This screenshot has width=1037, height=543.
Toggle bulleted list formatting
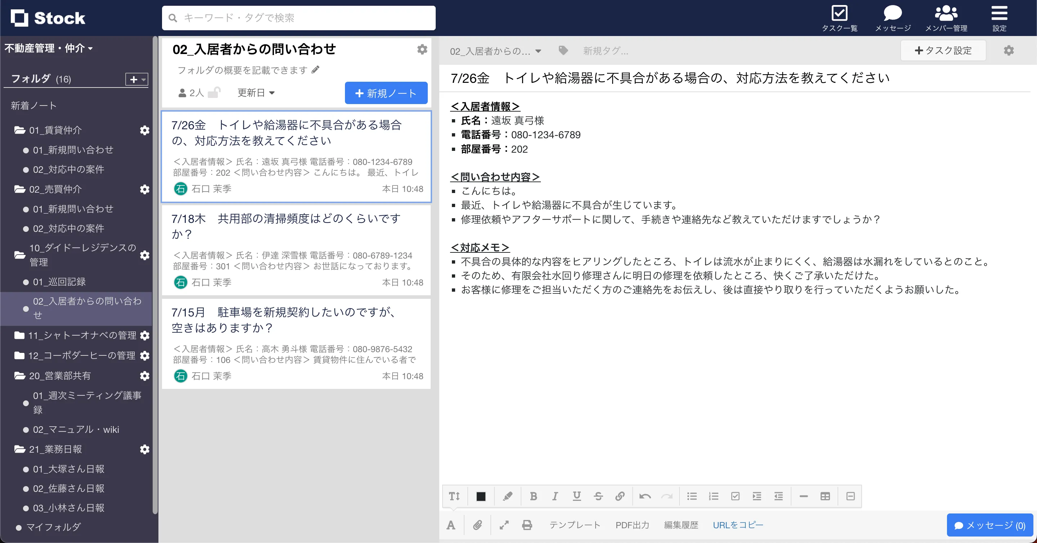pyautogui.click(x=692, y=496)
